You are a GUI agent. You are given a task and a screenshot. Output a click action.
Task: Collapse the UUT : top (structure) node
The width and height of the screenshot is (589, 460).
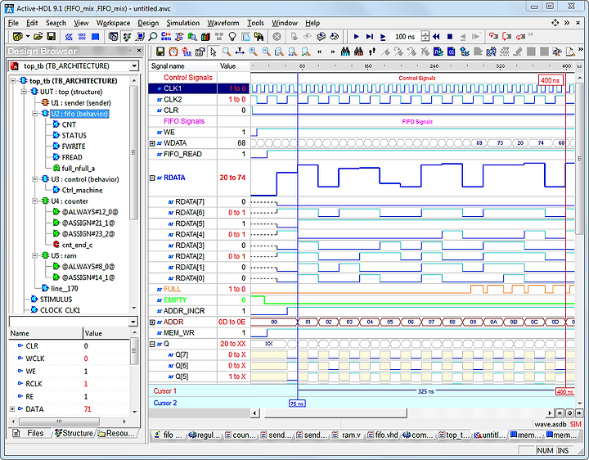25,92
